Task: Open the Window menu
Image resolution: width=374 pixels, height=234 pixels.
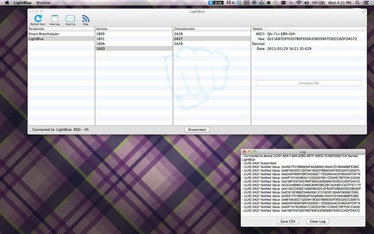Action: [x=43, y=3]
